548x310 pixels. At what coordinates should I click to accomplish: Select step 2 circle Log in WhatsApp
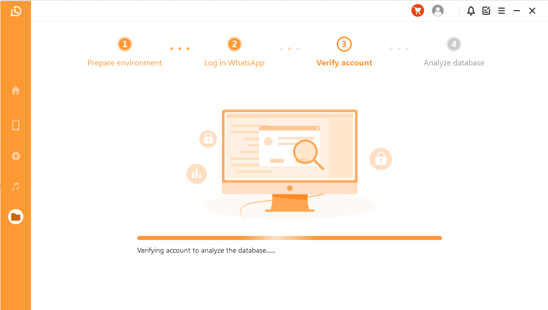coord(235,44)
